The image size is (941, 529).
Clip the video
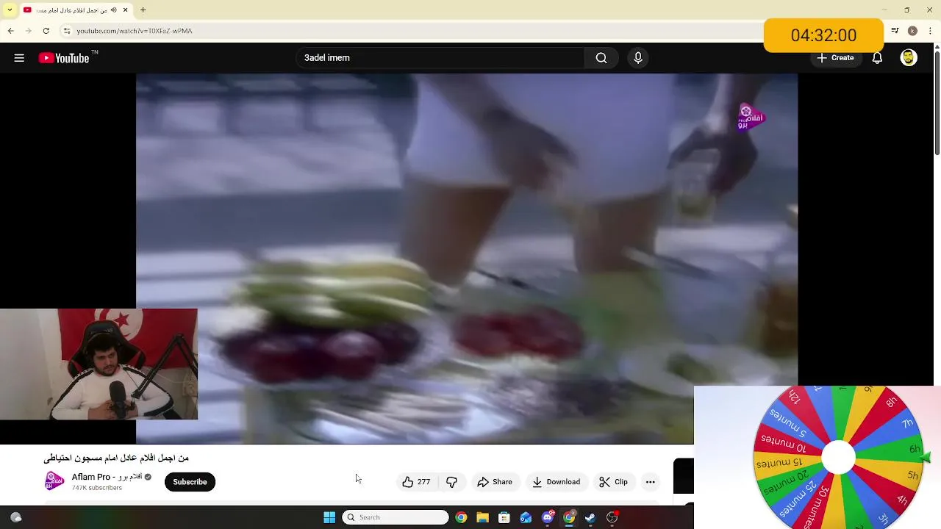pos(613,482)
